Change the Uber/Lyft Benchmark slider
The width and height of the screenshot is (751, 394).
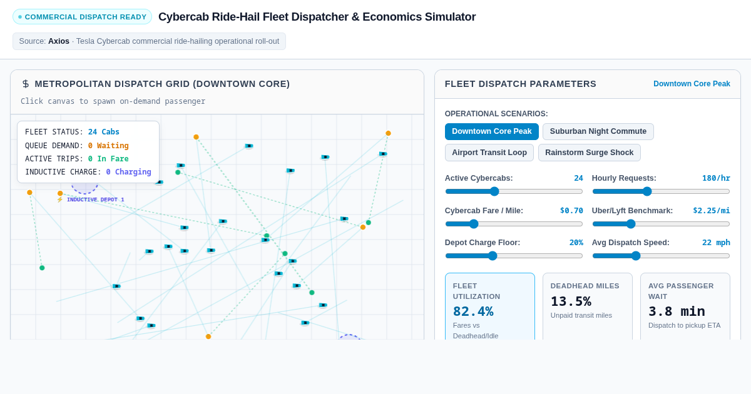click(x=661, y=224)
